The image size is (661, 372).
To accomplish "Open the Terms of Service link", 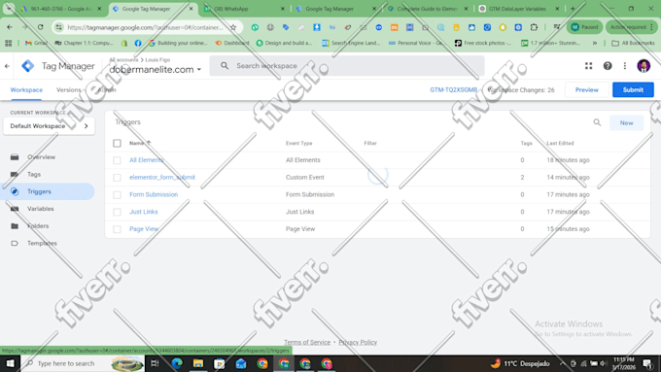I will 307,342.
